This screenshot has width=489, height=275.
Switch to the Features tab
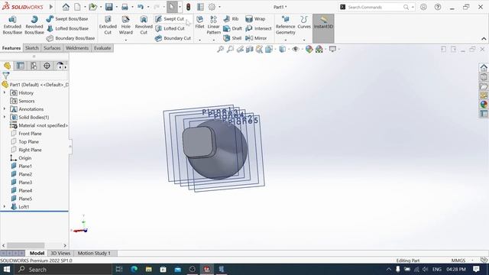click(x=11, y=48)
